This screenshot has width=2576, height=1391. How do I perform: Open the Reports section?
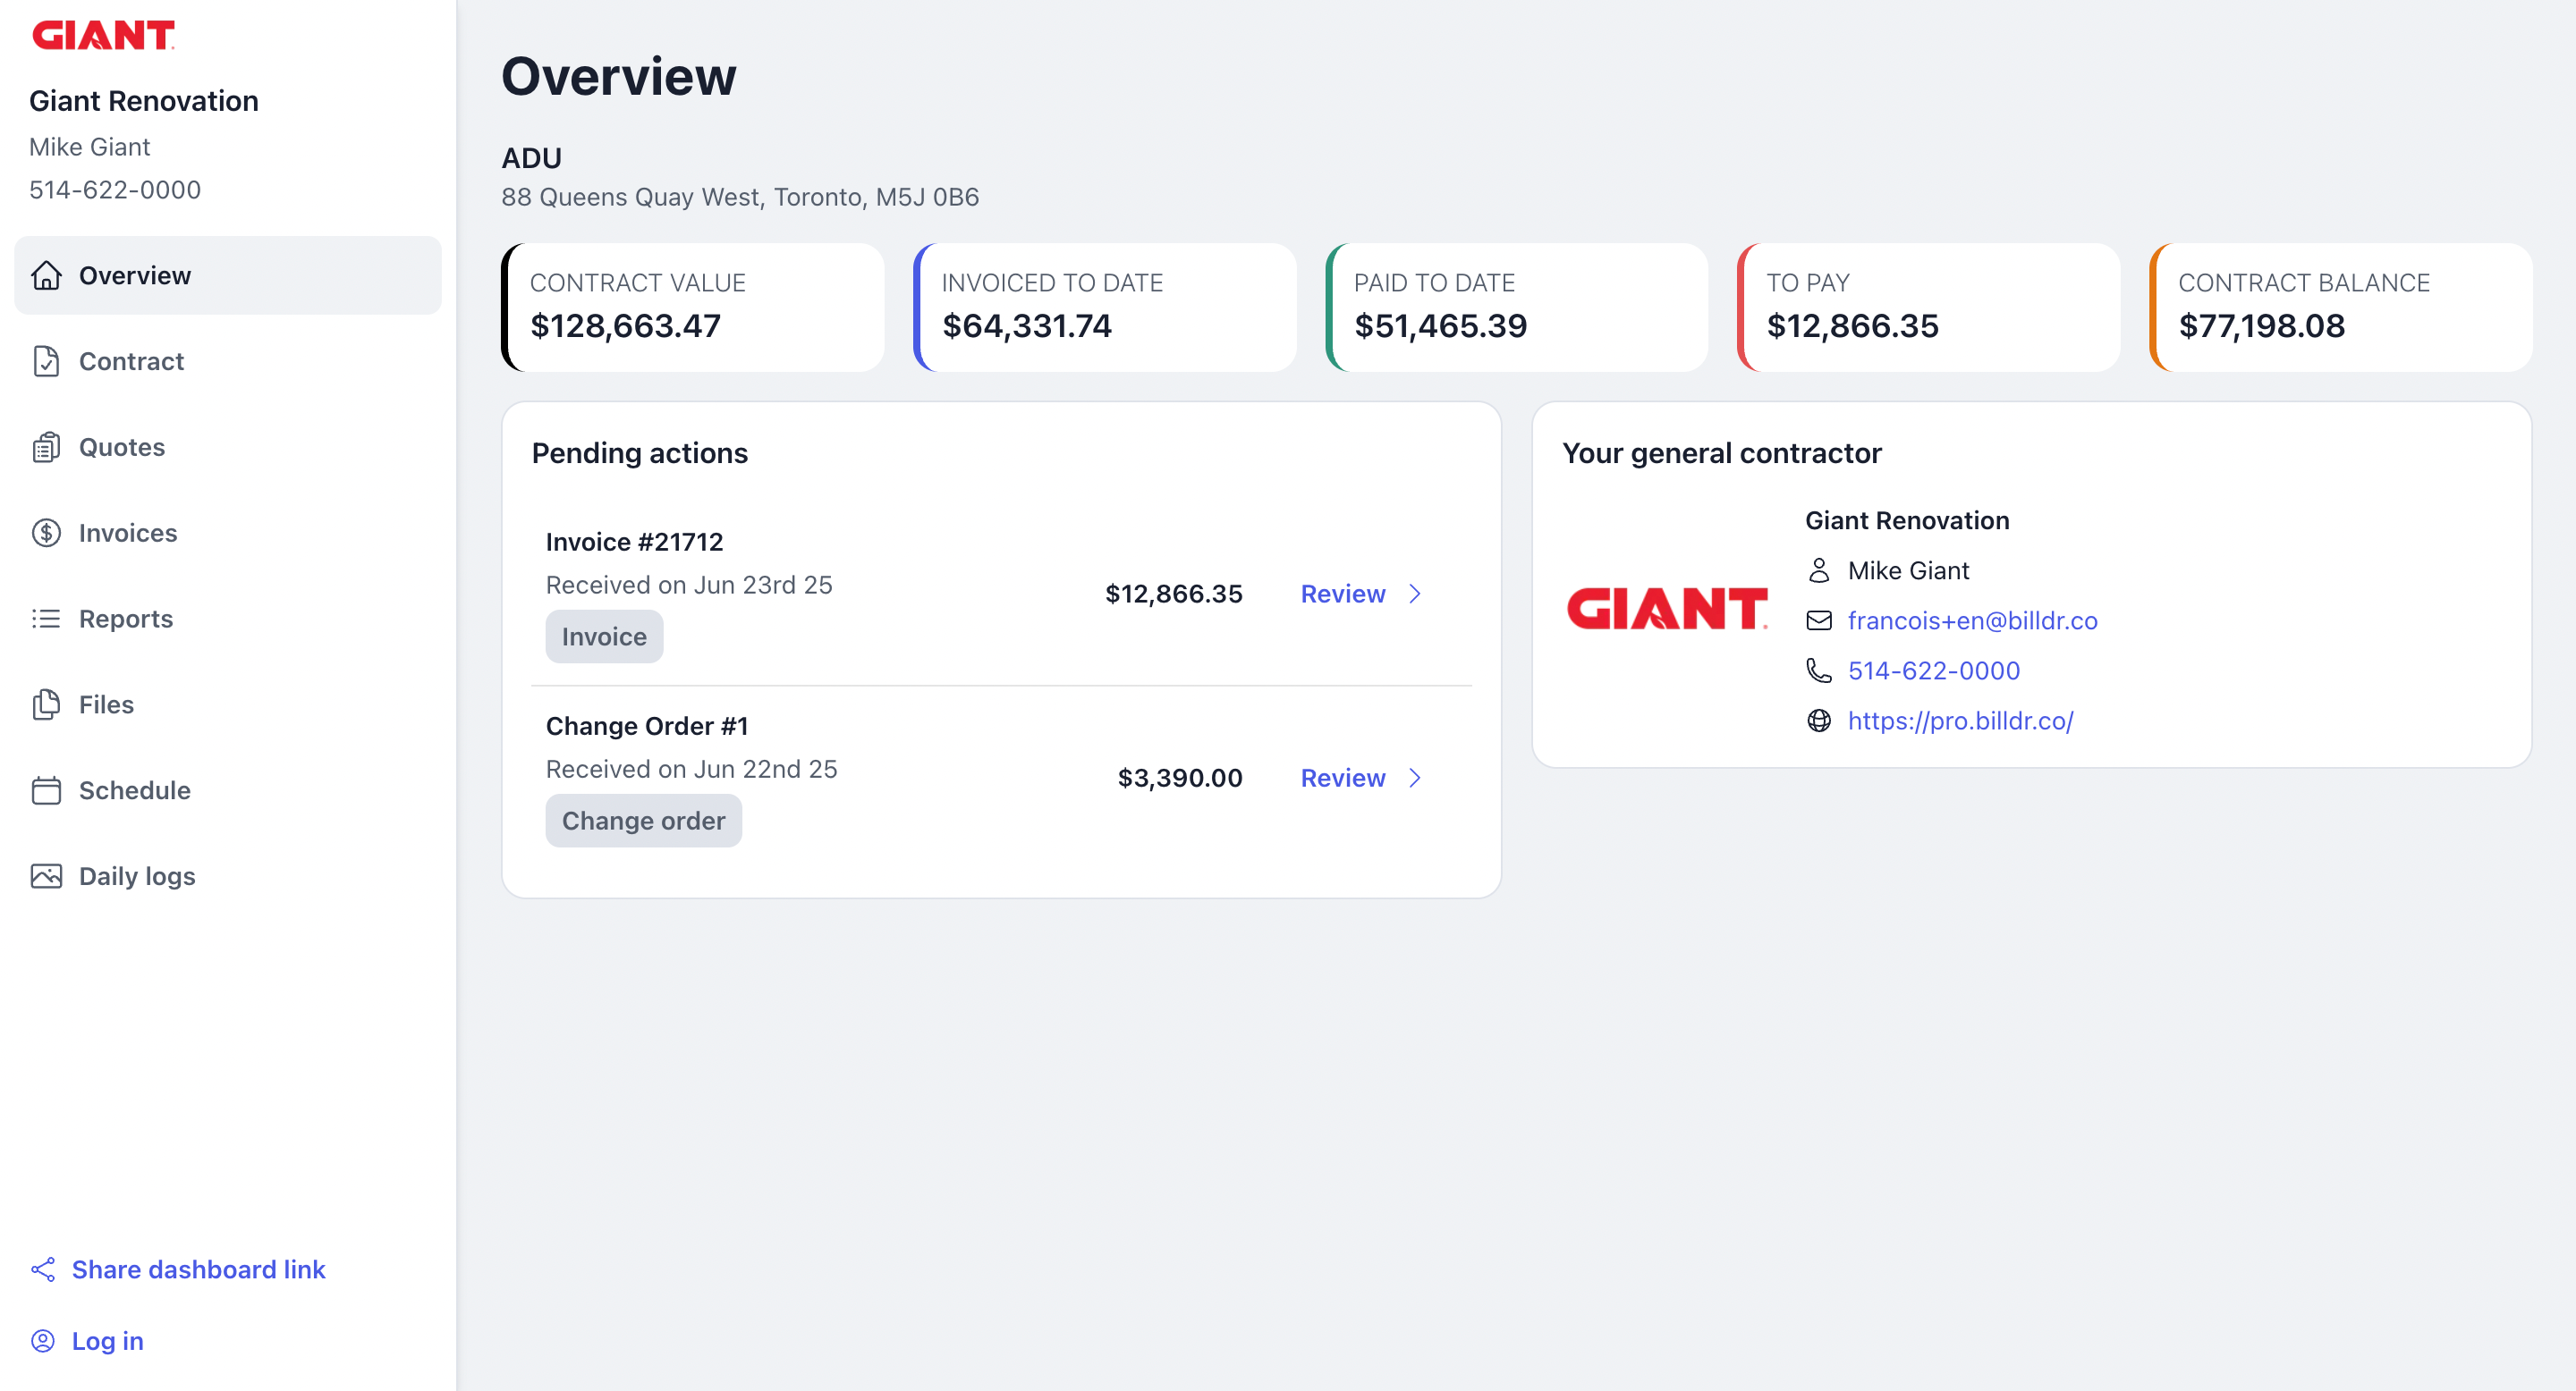coord(228,619)
